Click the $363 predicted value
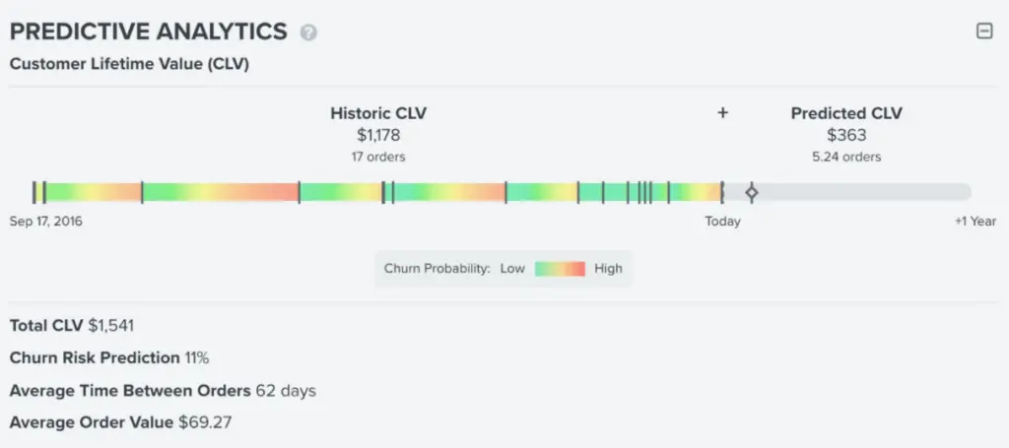 click(x=846, y=135)
